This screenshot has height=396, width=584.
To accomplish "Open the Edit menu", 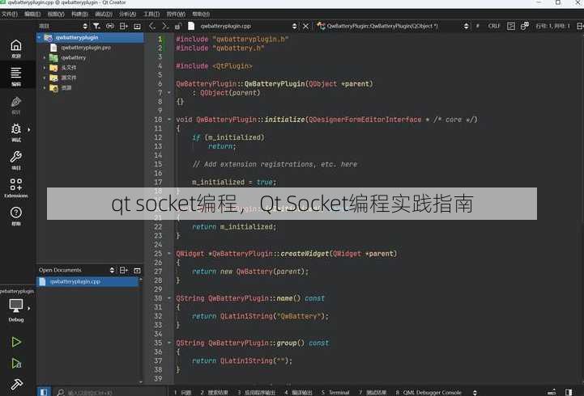I will (32, 14).
